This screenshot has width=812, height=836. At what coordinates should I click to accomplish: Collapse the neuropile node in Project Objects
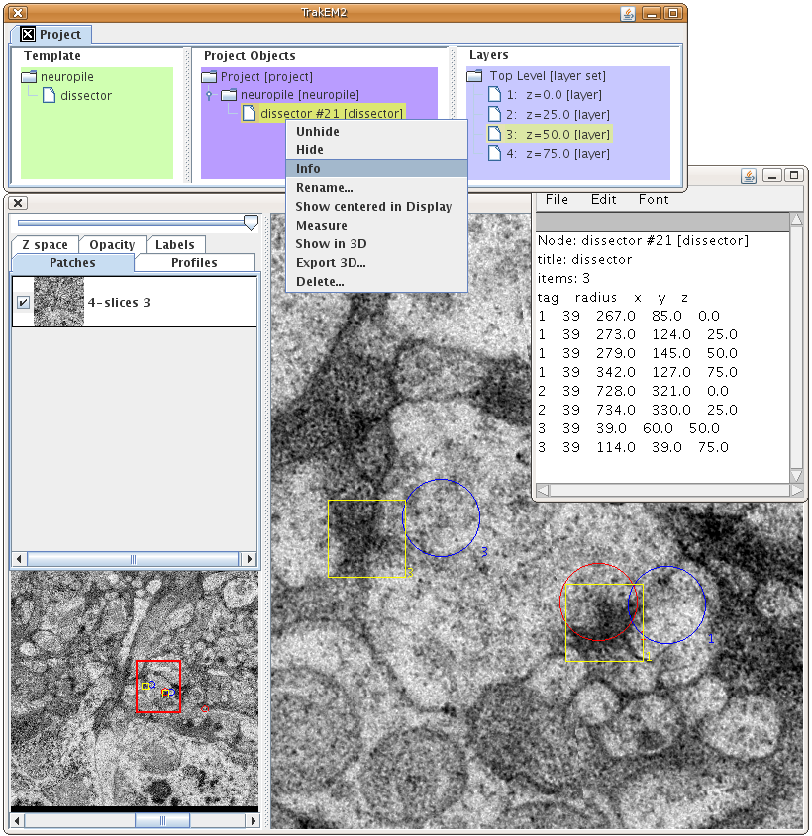tap(208, 95)
